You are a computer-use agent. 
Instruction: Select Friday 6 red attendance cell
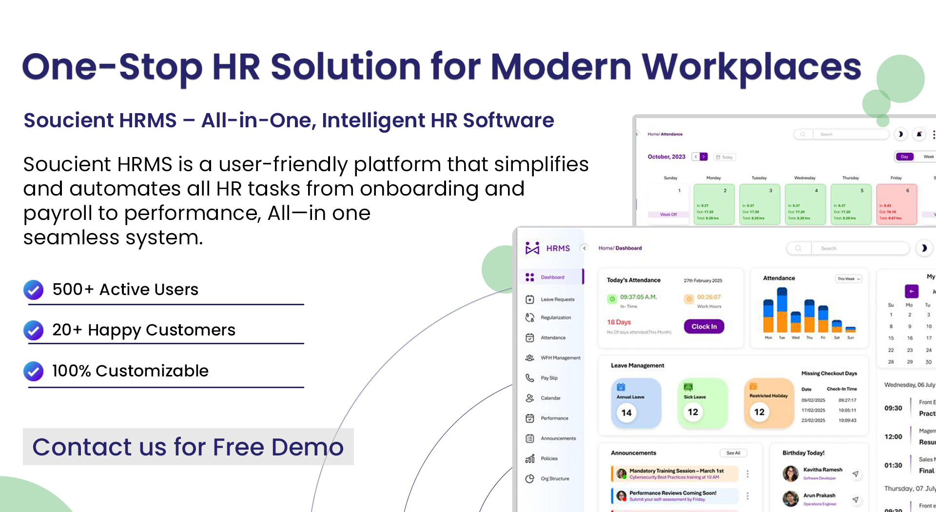897,204
